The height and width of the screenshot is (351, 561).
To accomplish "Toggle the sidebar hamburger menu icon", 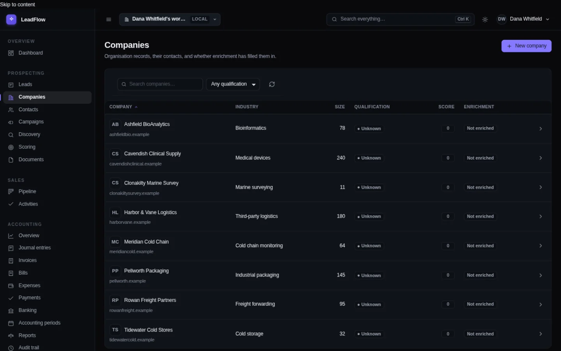I will pyautogui.click(x=109, y=19).
